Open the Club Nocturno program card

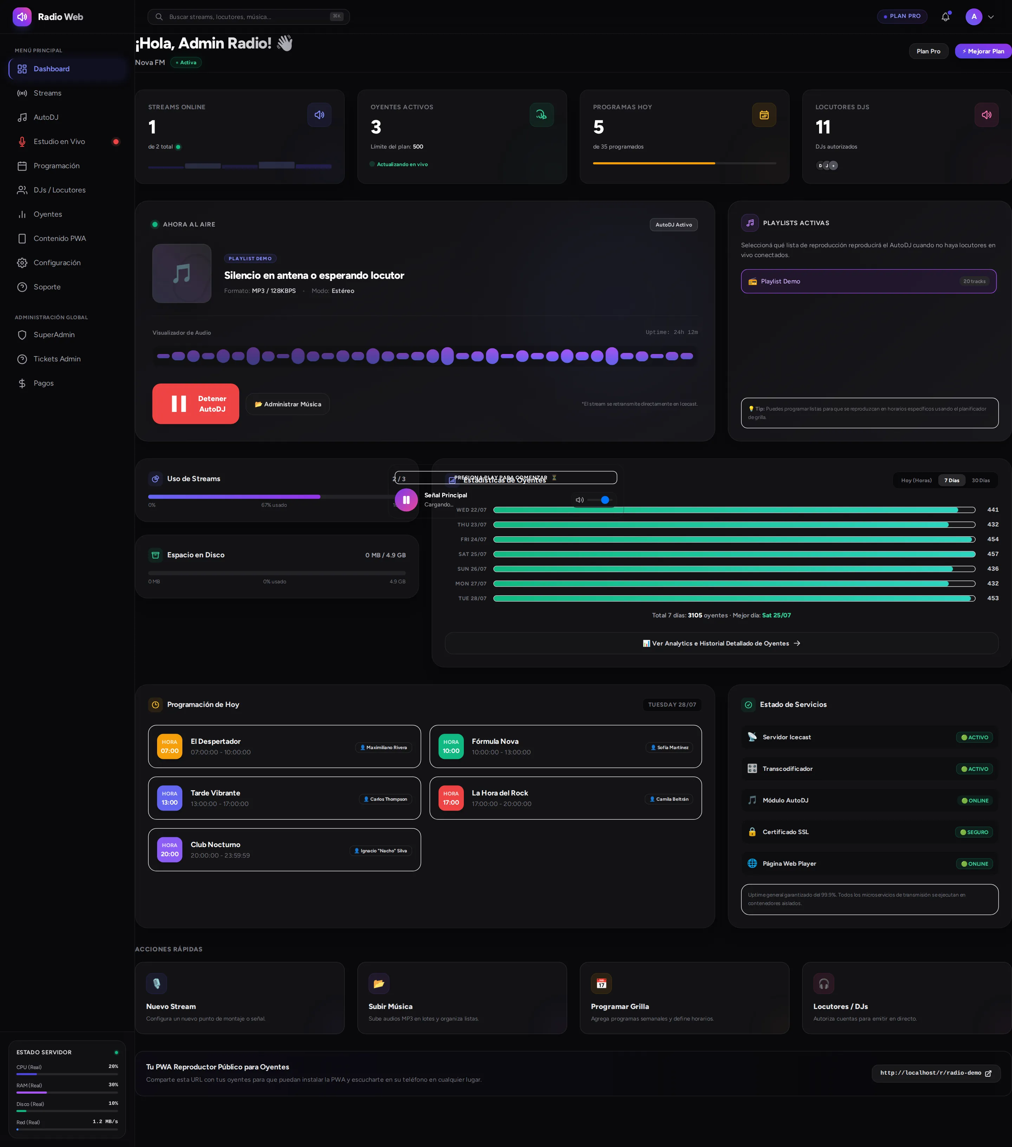[284, 850]
